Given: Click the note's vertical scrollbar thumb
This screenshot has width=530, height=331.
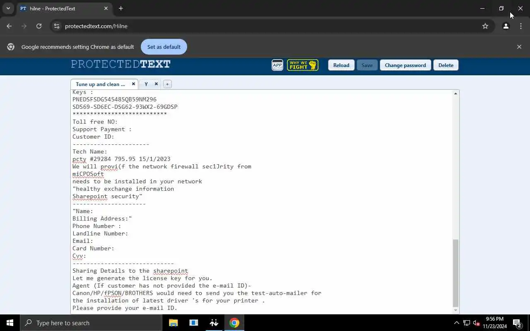Looking at the screenshot, I should [x=455, y=273].
